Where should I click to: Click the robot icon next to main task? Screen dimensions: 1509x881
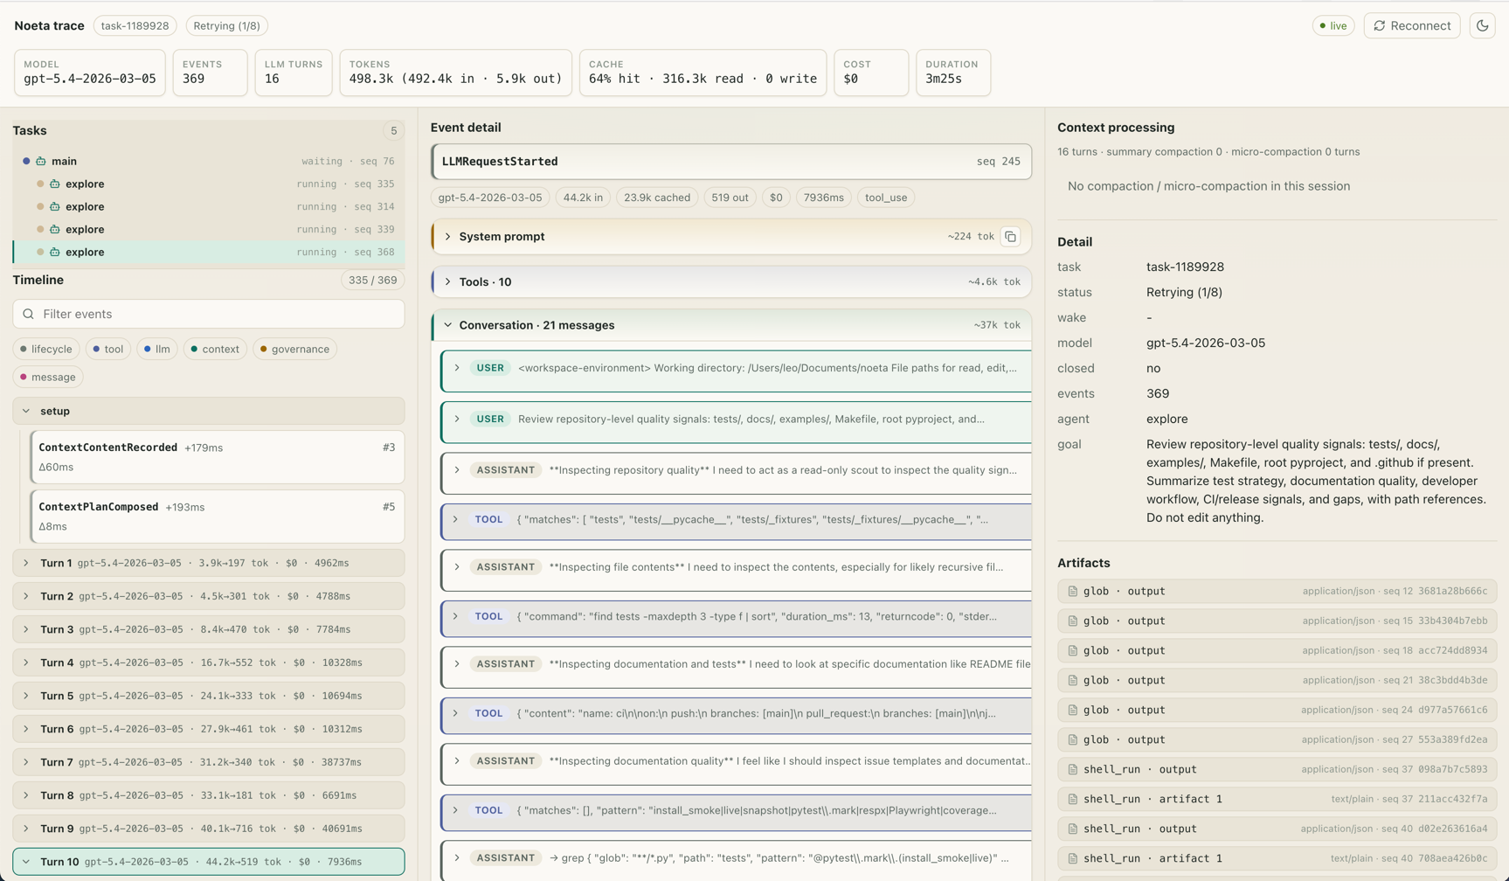[x=41, y=161]
